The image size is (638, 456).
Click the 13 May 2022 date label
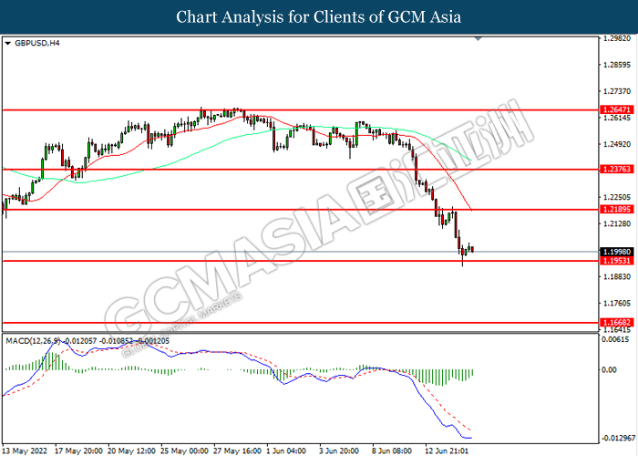(25, 451)
